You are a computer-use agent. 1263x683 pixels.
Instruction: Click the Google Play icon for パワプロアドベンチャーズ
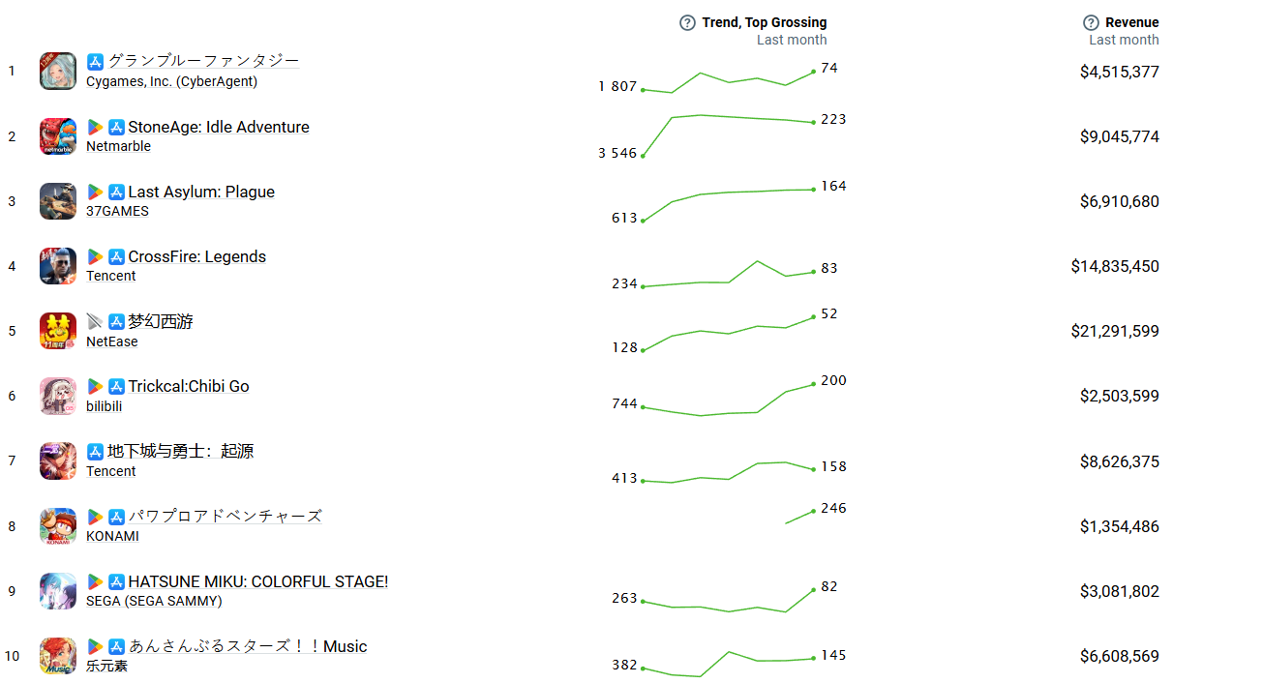tap(95, 517)
